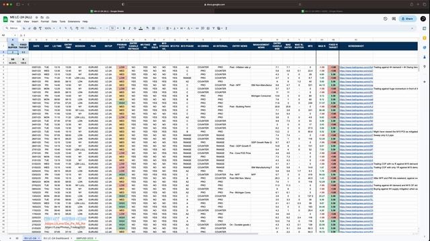Image resolution: width=430 pixels, height=241 pixels.
Task: Open the text color picker
Action: (x=140, y=28)
